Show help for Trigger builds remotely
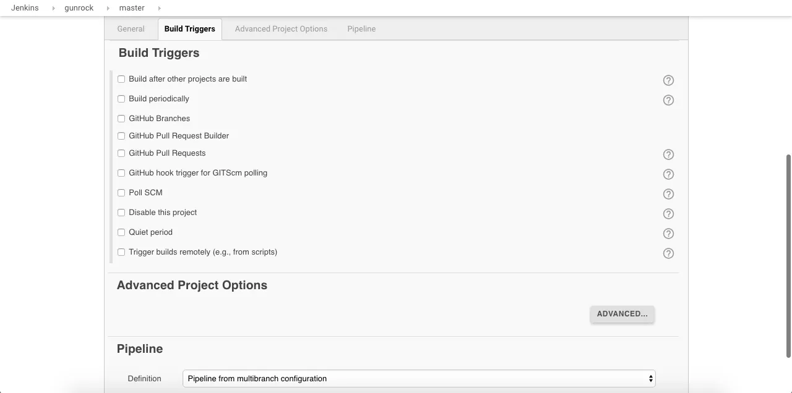The width and height of the screenshot is (792, 393). [x=668, y=253]
